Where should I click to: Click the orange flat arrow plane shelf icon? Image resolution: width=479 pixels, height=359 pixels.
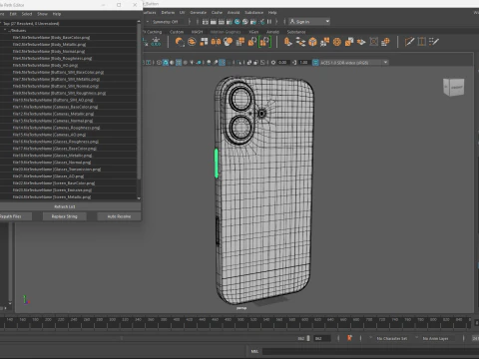coord(361,42)
